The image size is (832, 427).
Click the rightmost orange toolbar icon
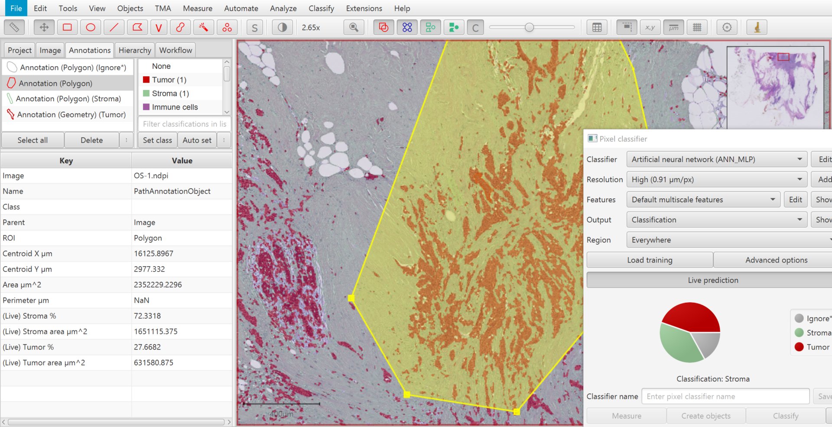pyautogui.click(x=757, y=27)
